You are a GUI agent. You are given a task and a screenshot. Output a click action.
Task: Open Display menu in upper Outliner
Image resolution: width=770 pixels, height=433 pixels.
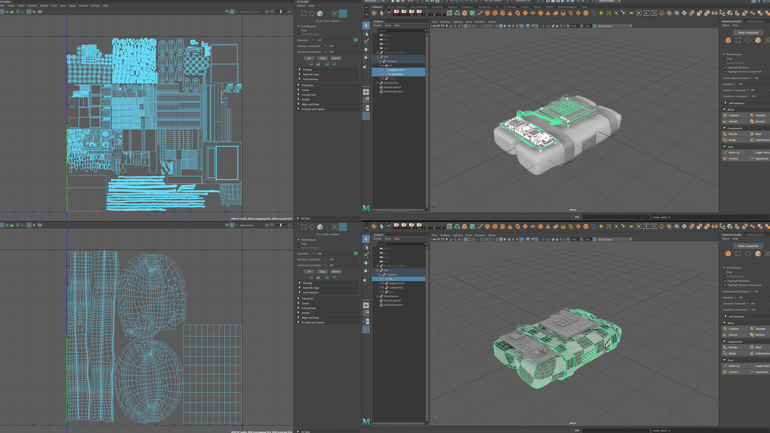click(377, 25)
